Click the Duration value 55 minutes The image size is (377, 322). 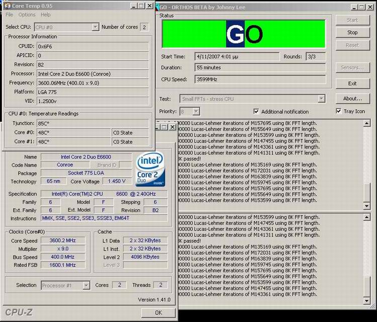(260, 67)
